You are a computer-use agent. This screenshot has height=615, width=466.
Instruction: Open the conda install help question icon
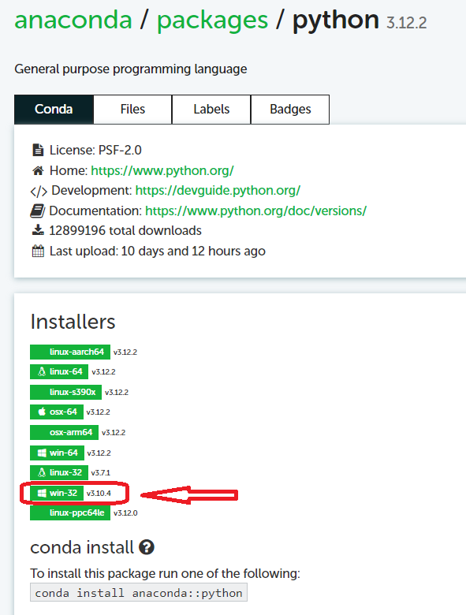tap(147, 547)
